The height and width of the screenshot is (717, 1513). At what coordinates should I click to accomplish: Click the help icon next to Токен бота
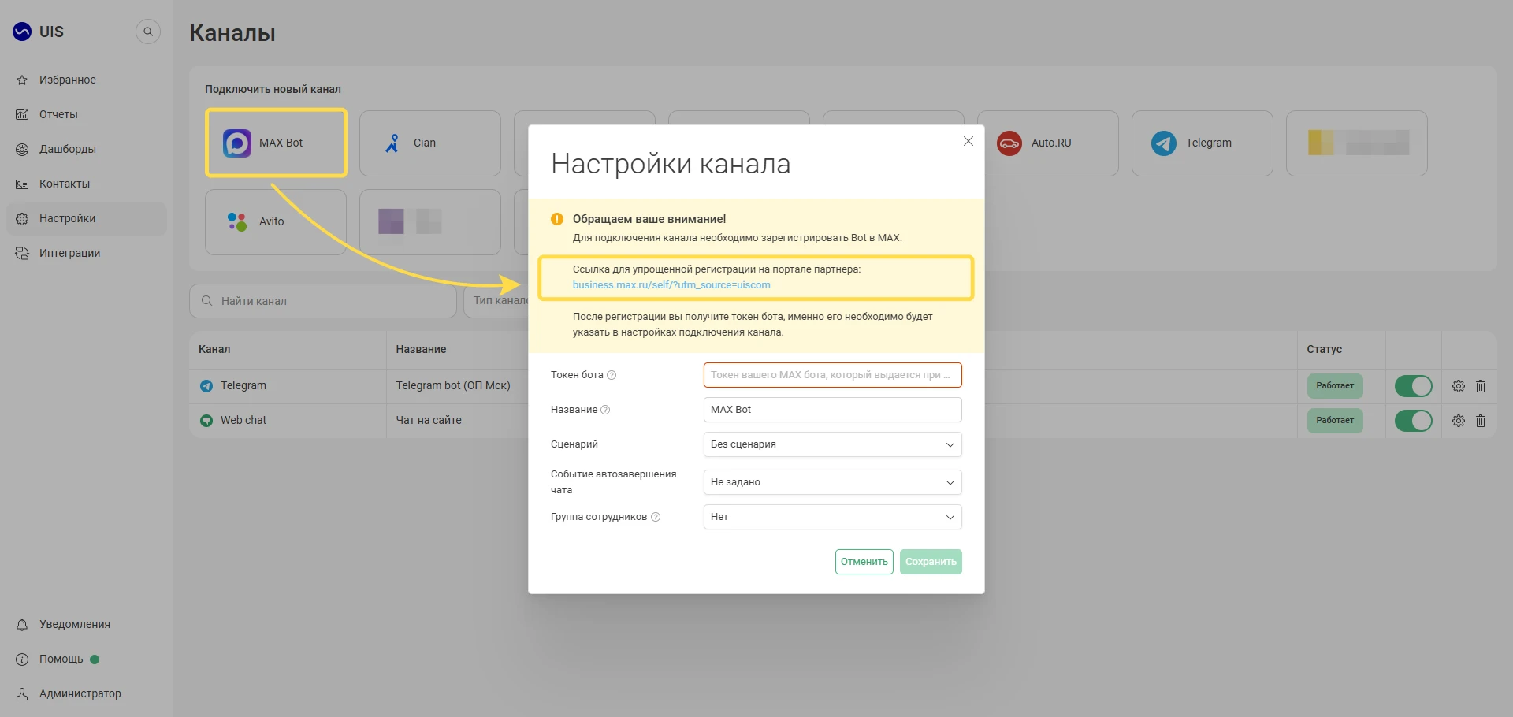pos(612,375)
